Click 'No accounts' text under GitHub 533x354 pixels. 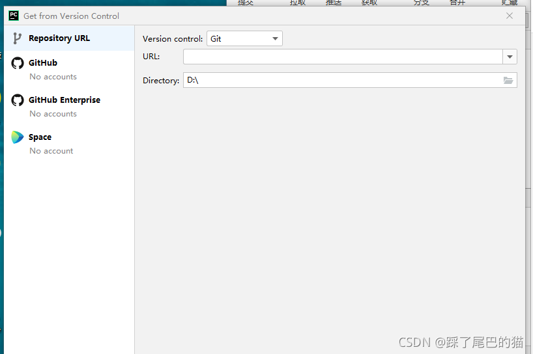(x=53, y=77)
